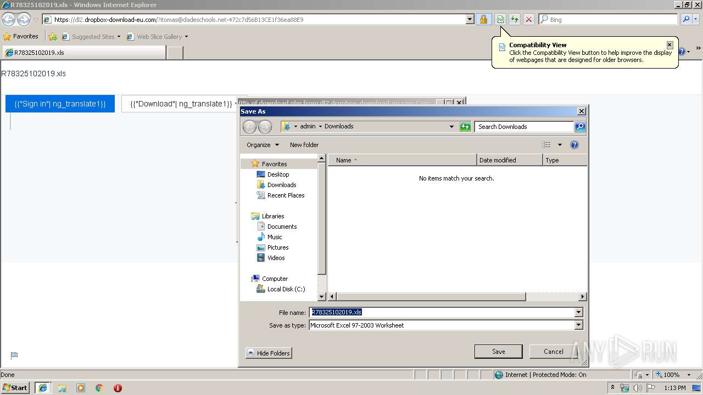Click the Save As dialog help icon
Viewport: 703px width, 395px height.
click(x=574, y=145)
